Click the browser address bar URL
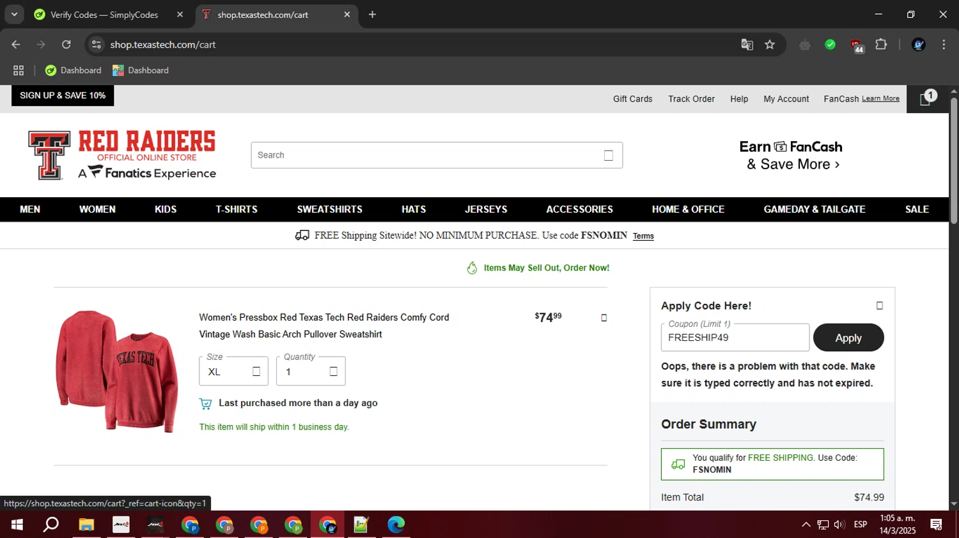 click(x=162, y=45)
